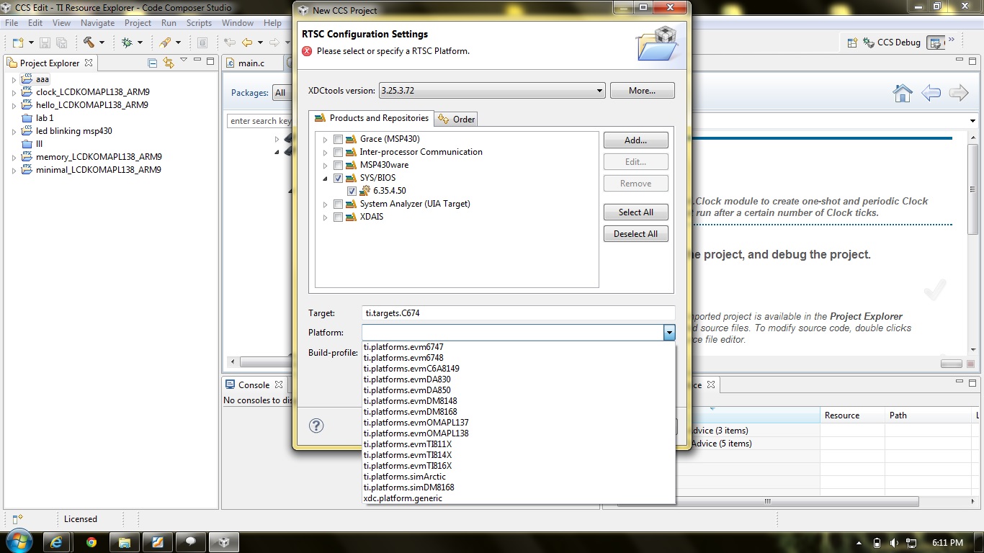Click the help question mark icon in dialog
This screenshot has height=553, width=984.
(x=316, y=426)
